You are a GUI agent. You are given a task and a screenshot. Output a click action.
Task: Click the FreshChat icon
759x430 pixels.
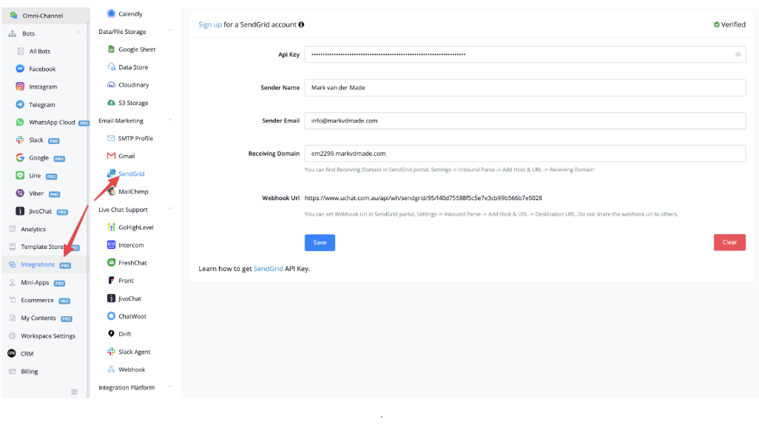111,262
